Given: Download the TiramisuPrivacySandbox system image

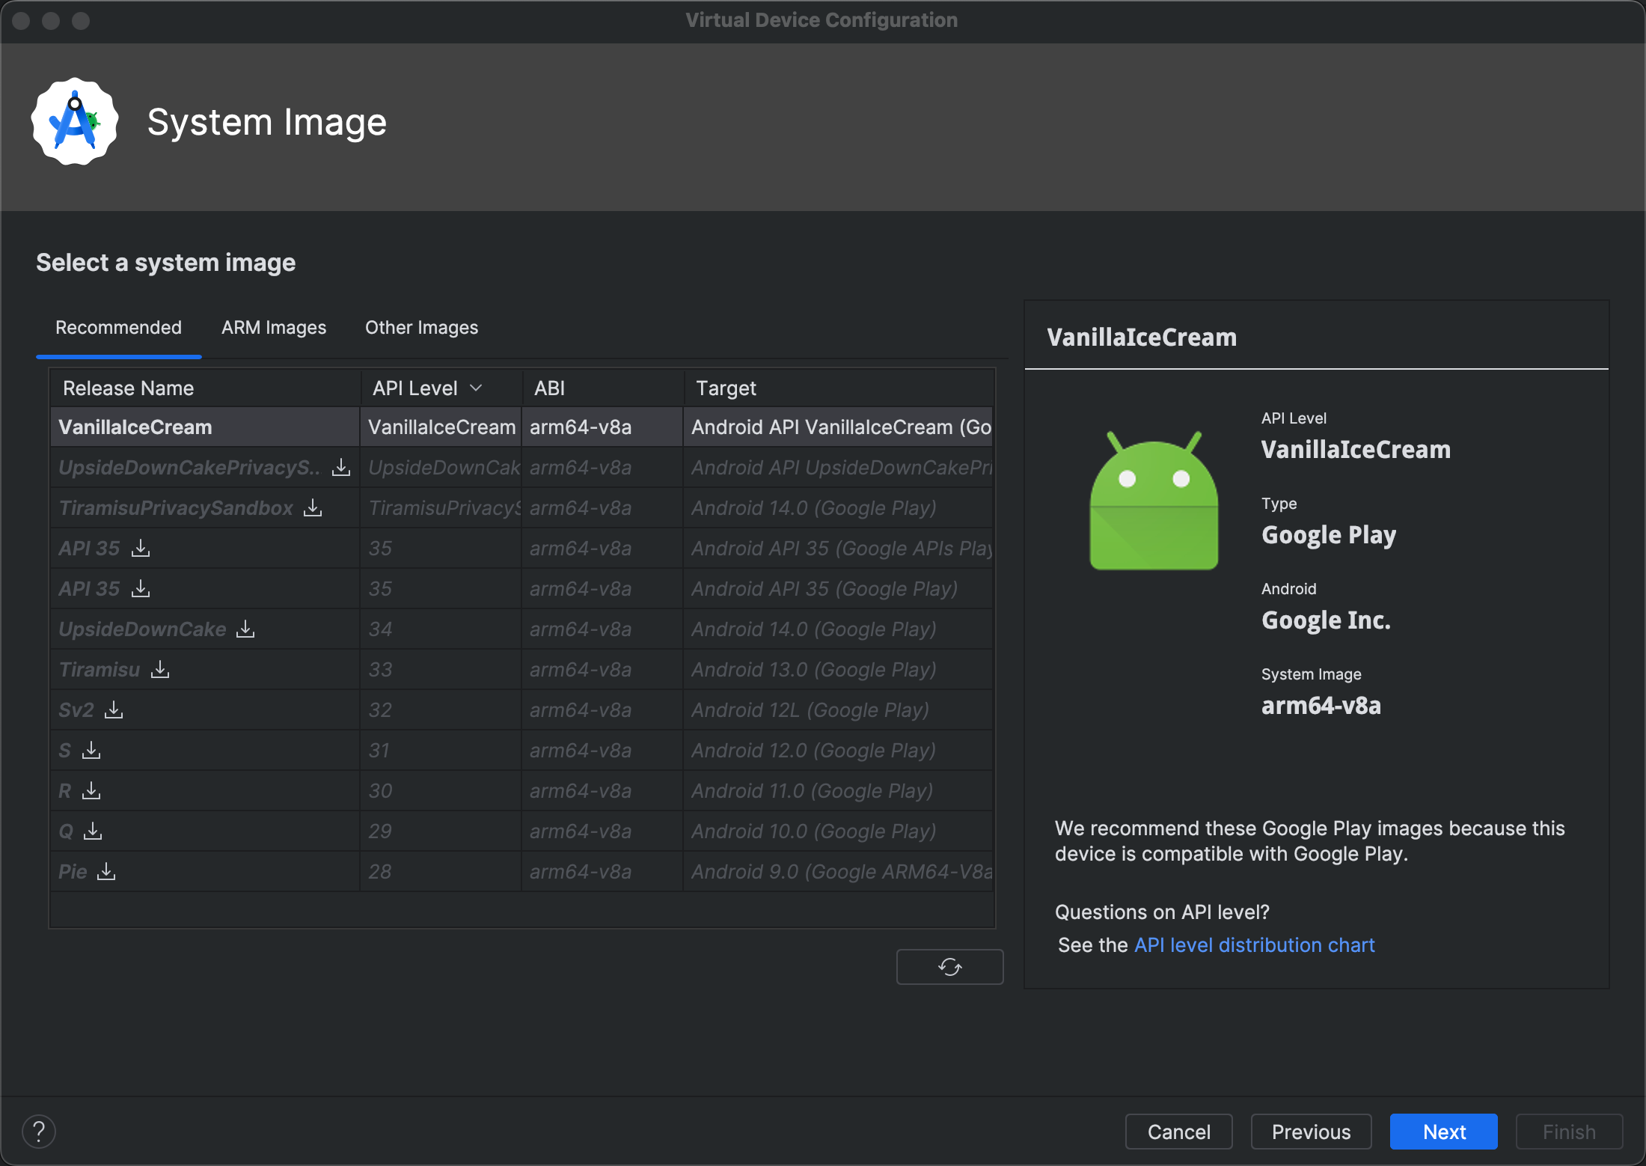Looking at the screenshot, I should click(x=313, y=507).
